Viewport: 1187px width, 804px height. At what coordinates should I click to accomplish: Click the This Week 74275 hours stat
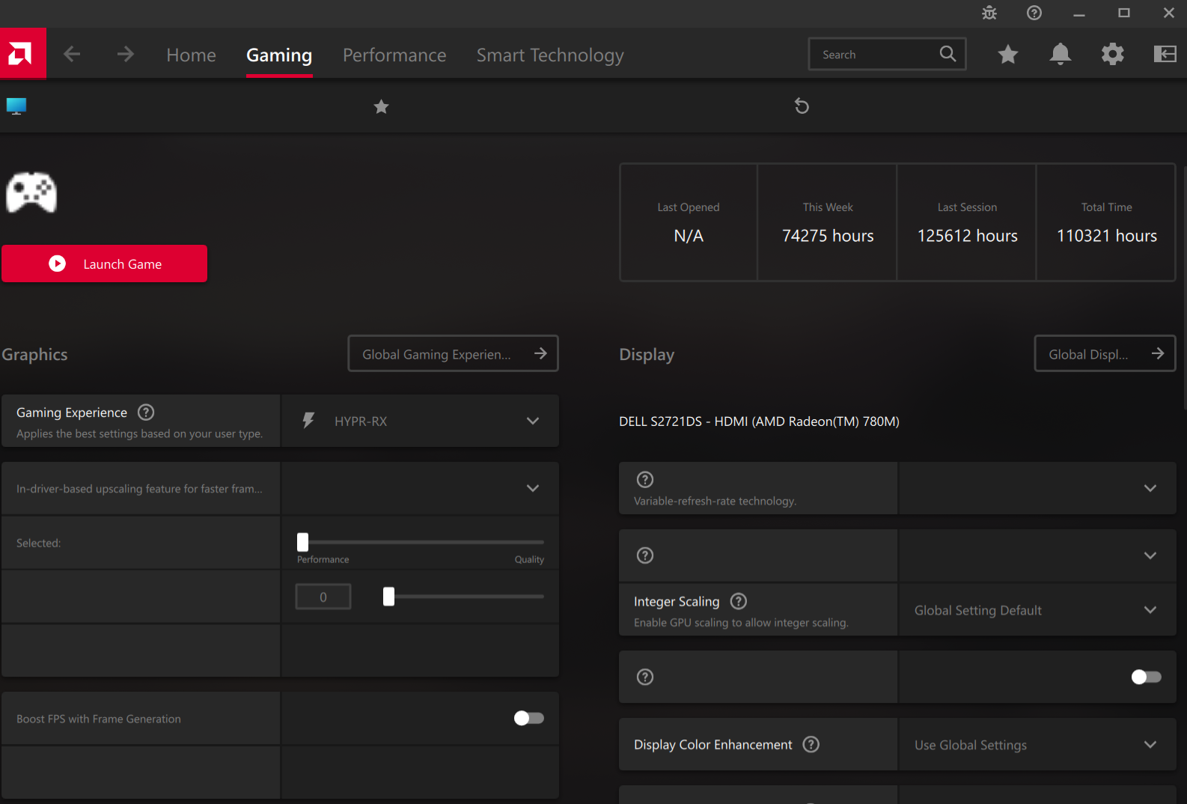(828, 222)
